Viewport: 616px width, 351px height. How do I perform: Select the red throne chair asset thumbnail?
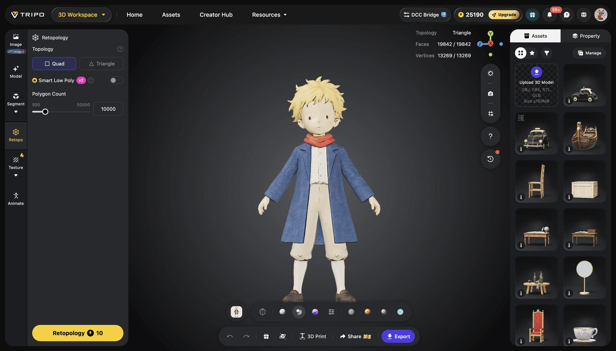tap(537, 326)
